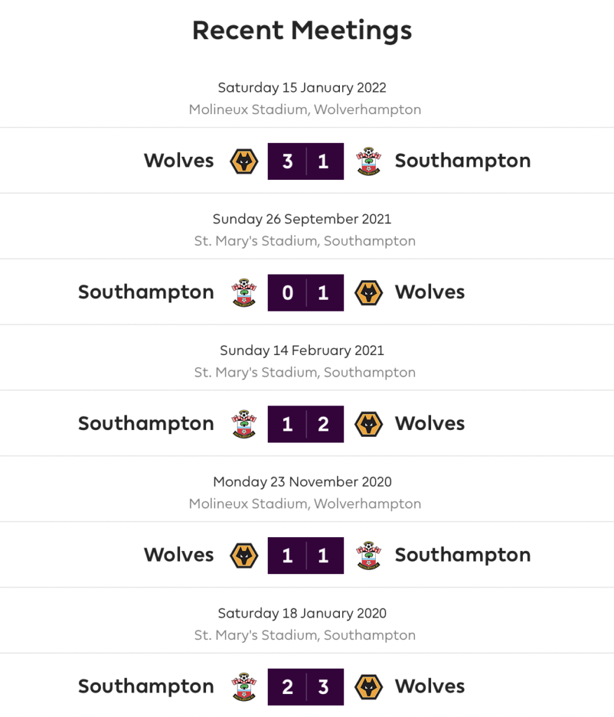614x717 pixels.
Task: Click the Wolves crest in the 14 February 2021 match
Action: tap(369, 424)
